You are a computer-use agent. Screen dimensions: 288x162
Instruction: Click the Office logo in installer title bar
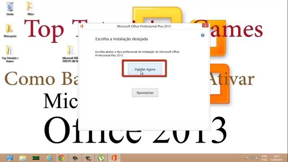[x=82, y=26]
